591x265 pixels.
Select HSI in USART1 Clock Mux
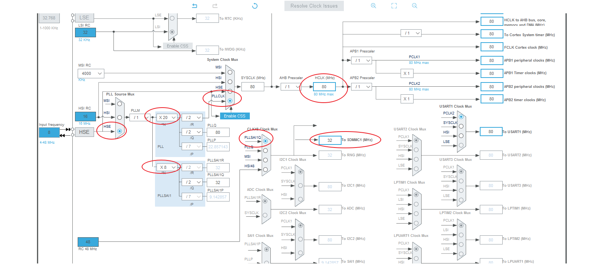click(x=461, y=136)
